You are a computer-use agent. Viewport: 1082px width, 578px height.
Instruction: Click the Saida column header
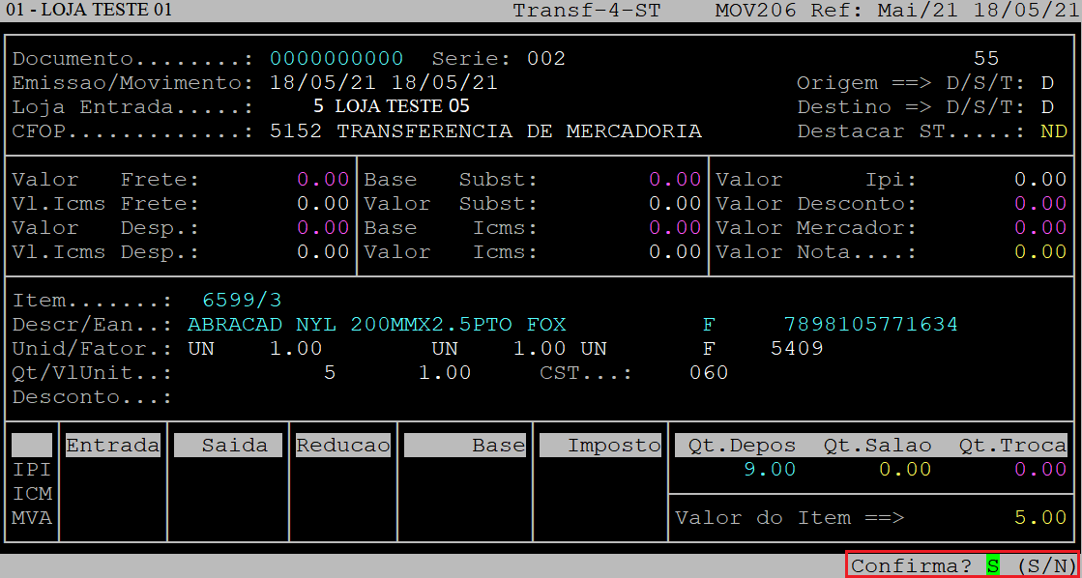click(228, 446)
